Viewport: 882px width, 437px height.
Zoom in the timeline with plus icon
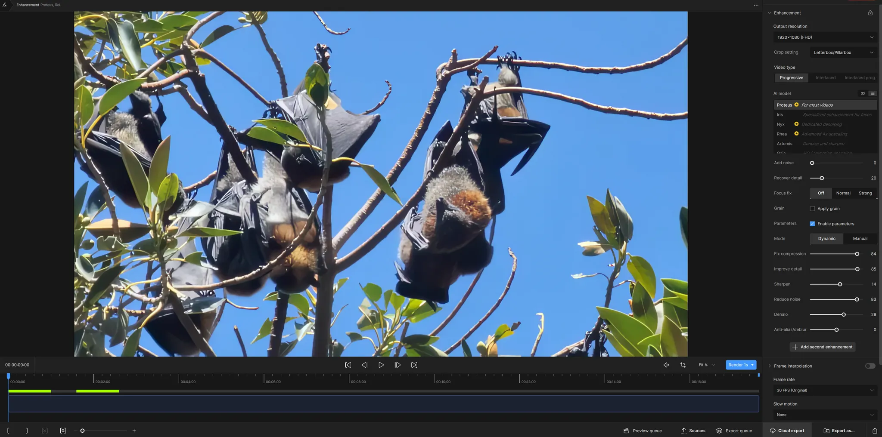pos(134,431)
